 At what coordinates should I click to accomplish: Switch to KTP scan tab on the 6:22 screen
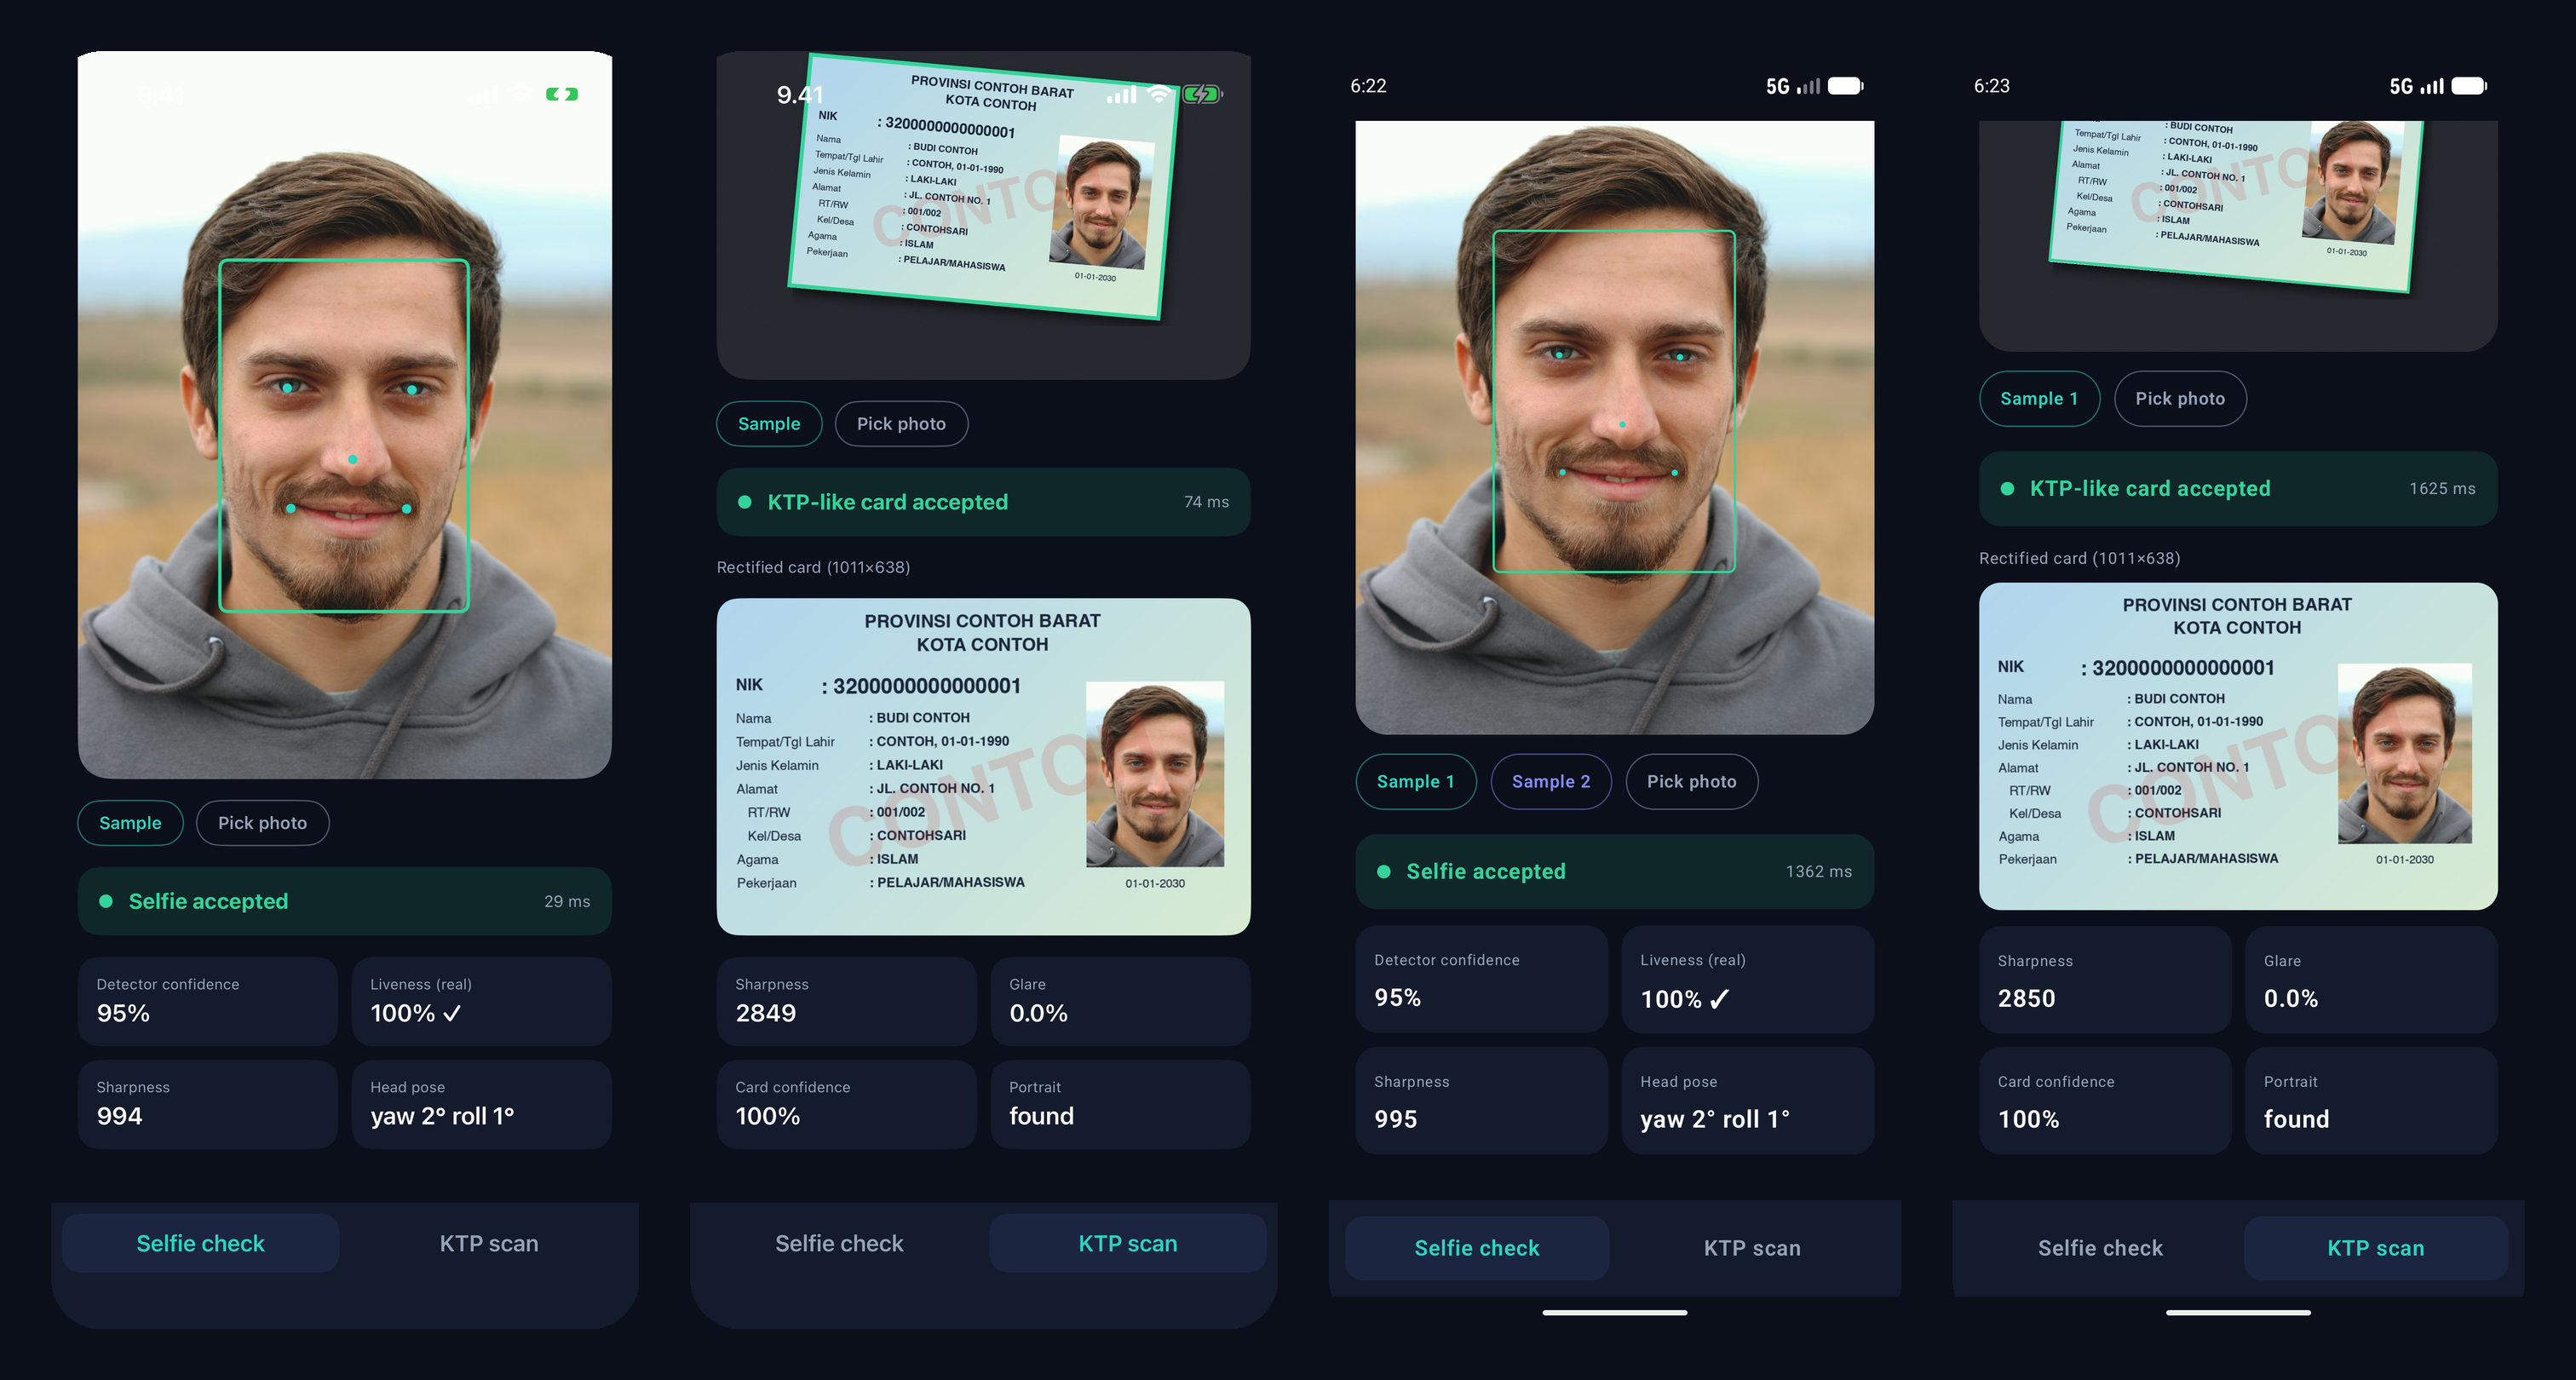(1752, 1247)
